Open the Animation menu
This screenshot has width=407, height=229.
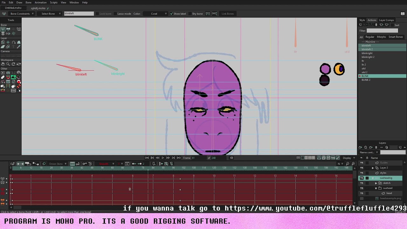(x=40, y=3)
